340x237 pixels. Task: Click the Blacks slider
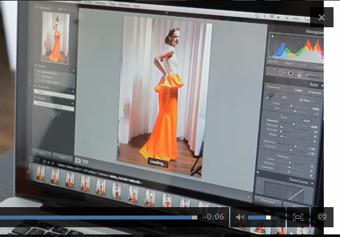coord(293,138)
